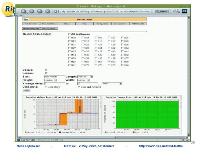Click the Inbound Delay Help button
The image size is (201, 151).
coord(31,28)
